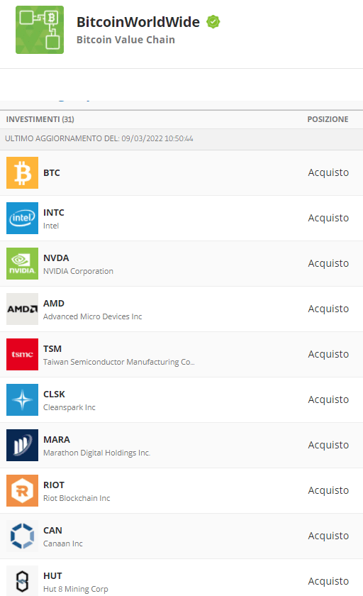Open the AMD logo thumbnail
The width and height of the screenshot is (363, 596).
click(23, 309)
